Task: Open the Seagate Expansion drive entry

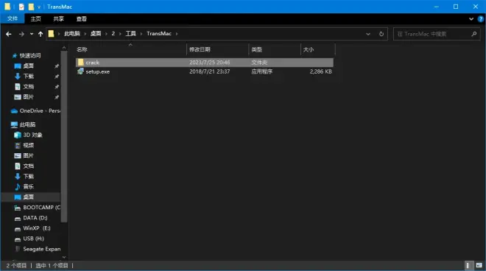Action: (41, 249)
